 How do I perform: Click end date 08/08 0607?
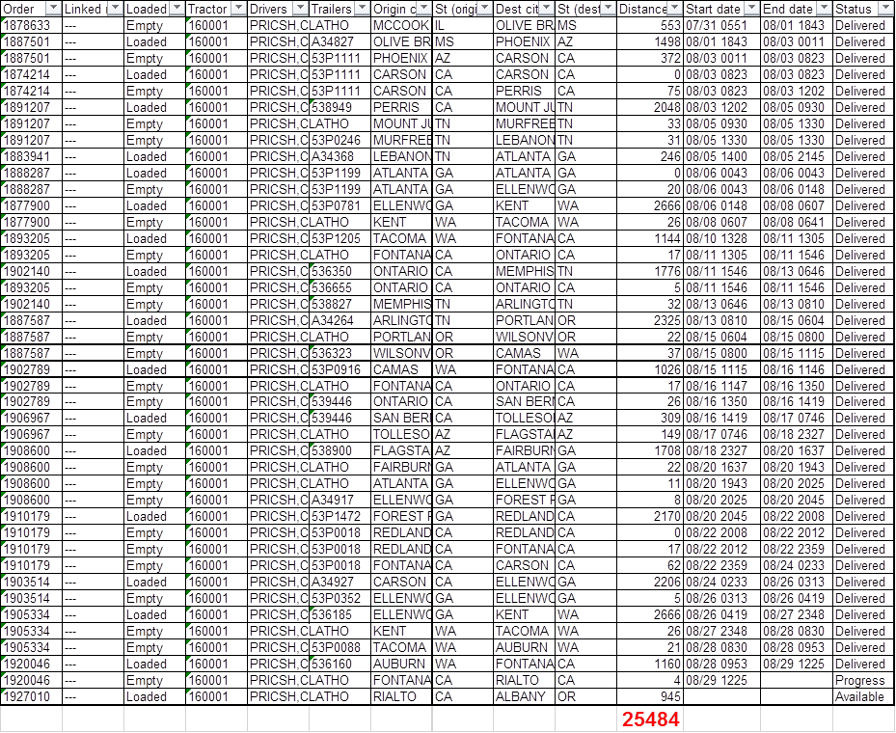pyautogui.click(x=797, y=205)
